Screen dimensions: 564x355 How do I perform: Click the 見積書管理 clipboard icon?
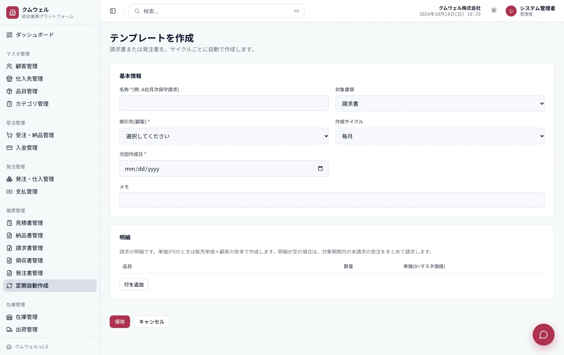click(x=9, y=223)
